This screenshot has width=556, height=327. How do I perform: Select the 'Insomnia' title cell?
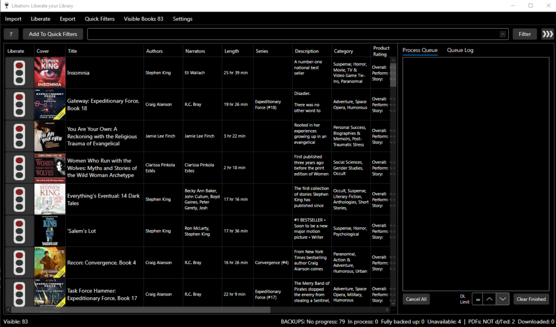click(x=105, y=73)
